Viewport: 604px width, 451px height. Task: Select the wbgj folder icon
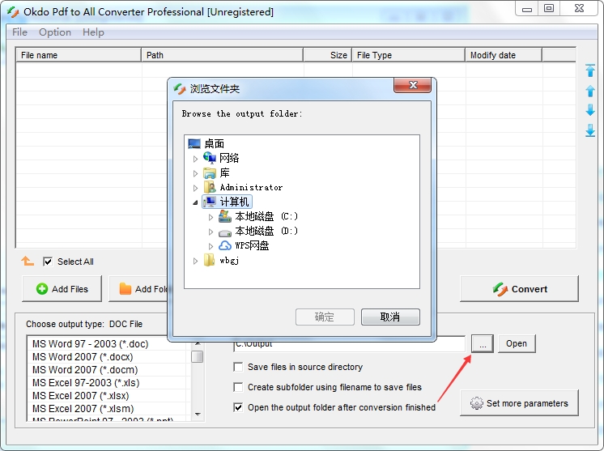[x=209, y=260]
